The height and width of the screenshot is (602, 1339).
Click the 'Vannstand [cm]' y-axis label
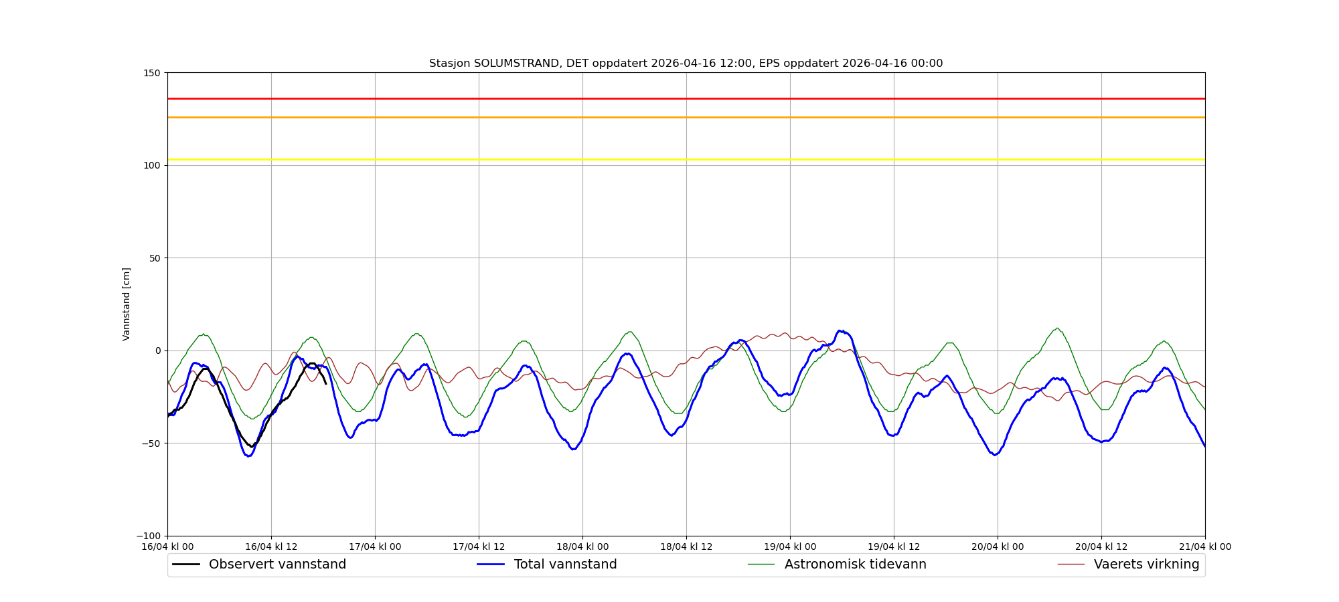point(127,304)
